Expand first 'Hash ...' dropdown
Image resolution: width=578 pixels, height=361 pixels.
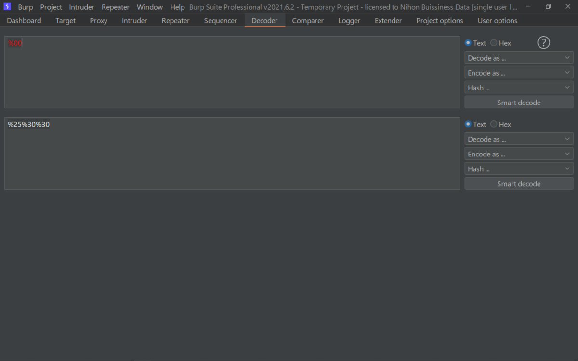[519, 88]
